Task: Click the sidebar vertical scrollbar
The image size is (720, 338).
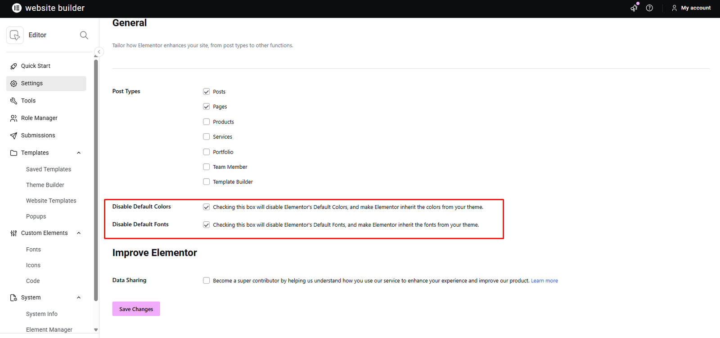Action: point(96,180)
